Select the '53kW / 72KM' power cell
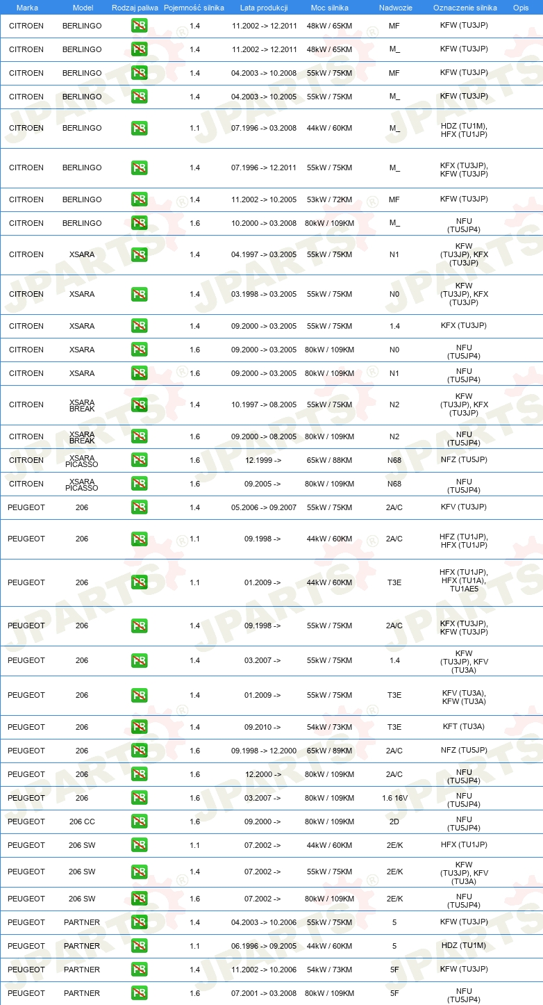The width and height of the screenshot is (543, 1005). (x=331, y=199)
